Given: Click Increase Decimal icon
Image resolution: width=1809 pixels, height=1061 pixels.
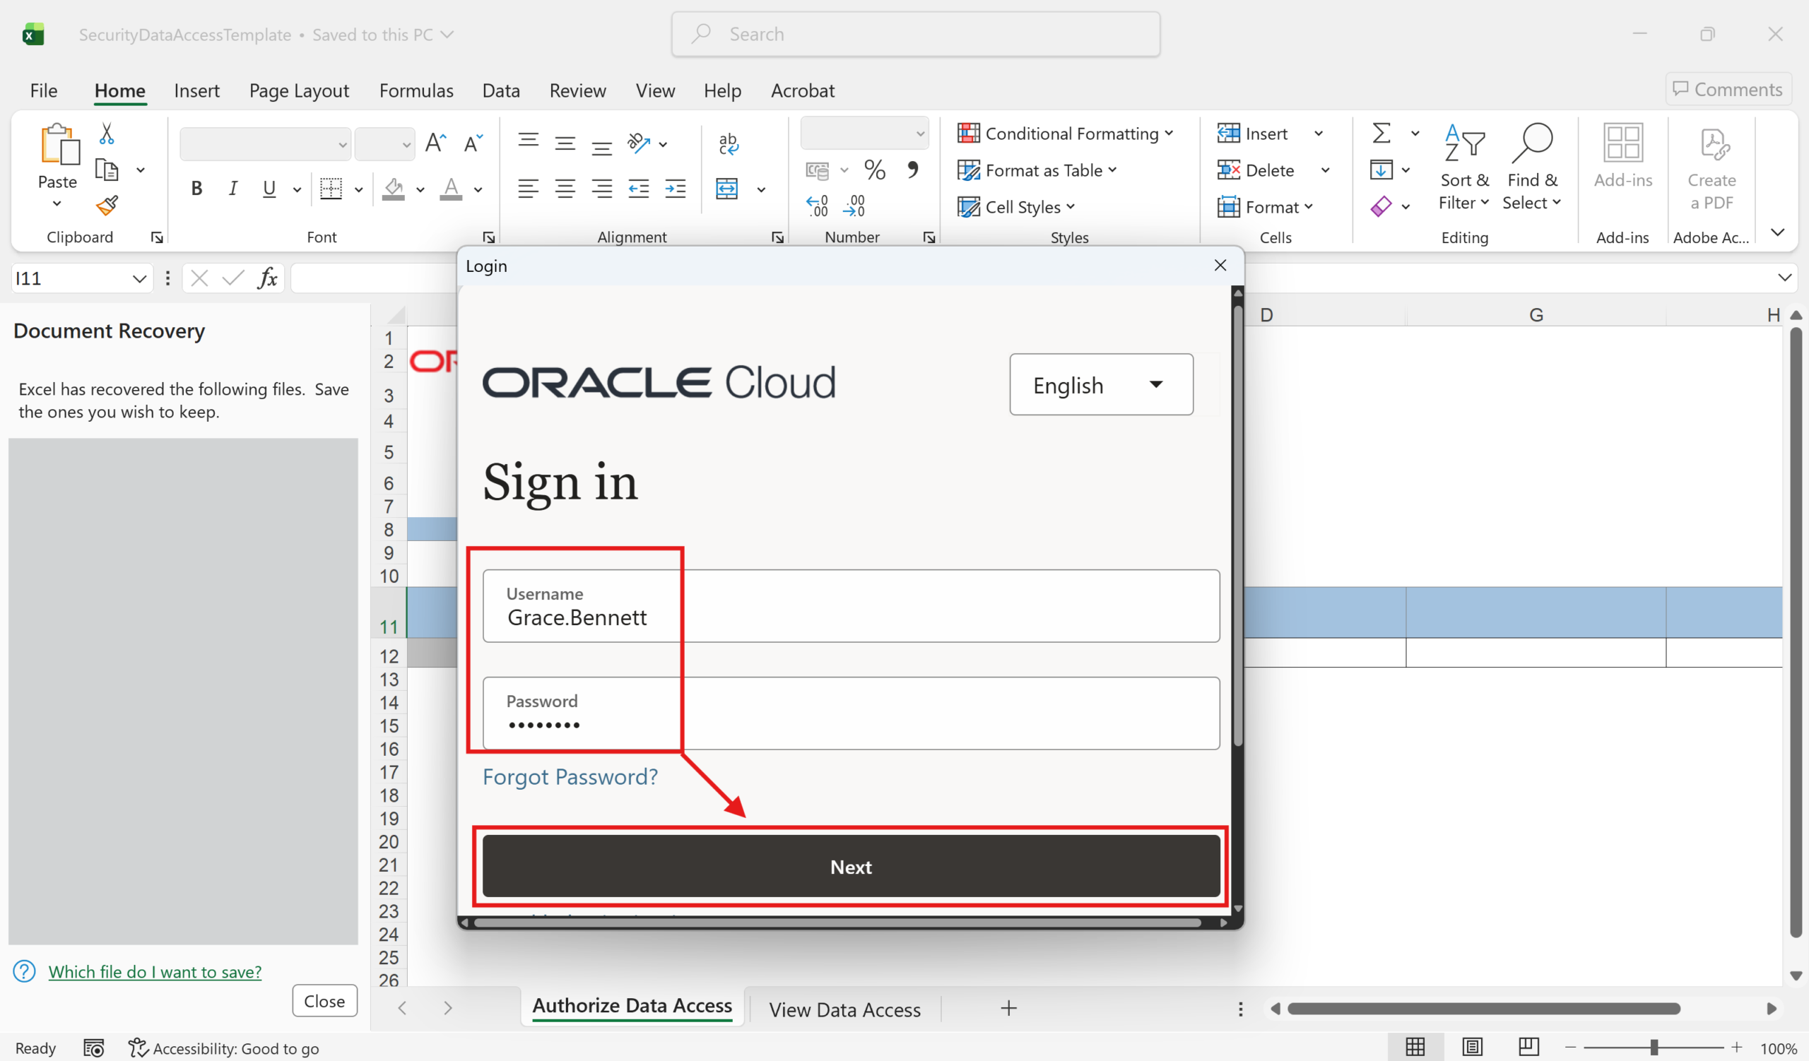Looking at the screenshot, I should pos(817,206).
